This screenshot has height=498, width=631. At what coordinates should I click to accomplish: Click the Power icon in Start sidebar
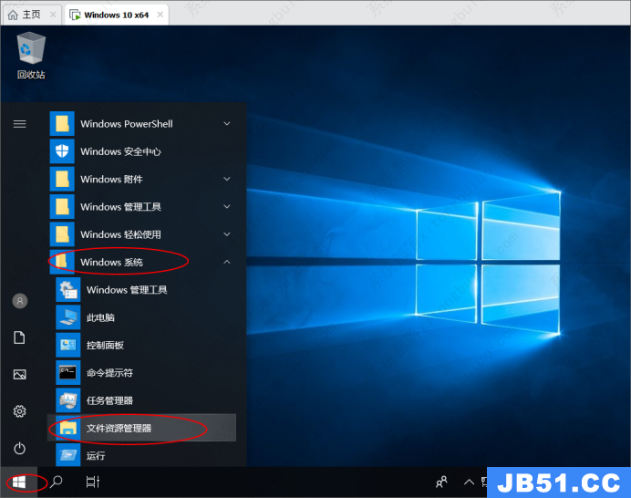(19, 448)
